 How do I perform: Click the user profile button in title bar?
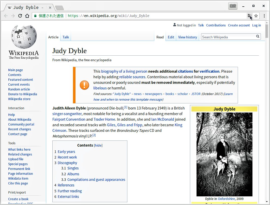233,6
